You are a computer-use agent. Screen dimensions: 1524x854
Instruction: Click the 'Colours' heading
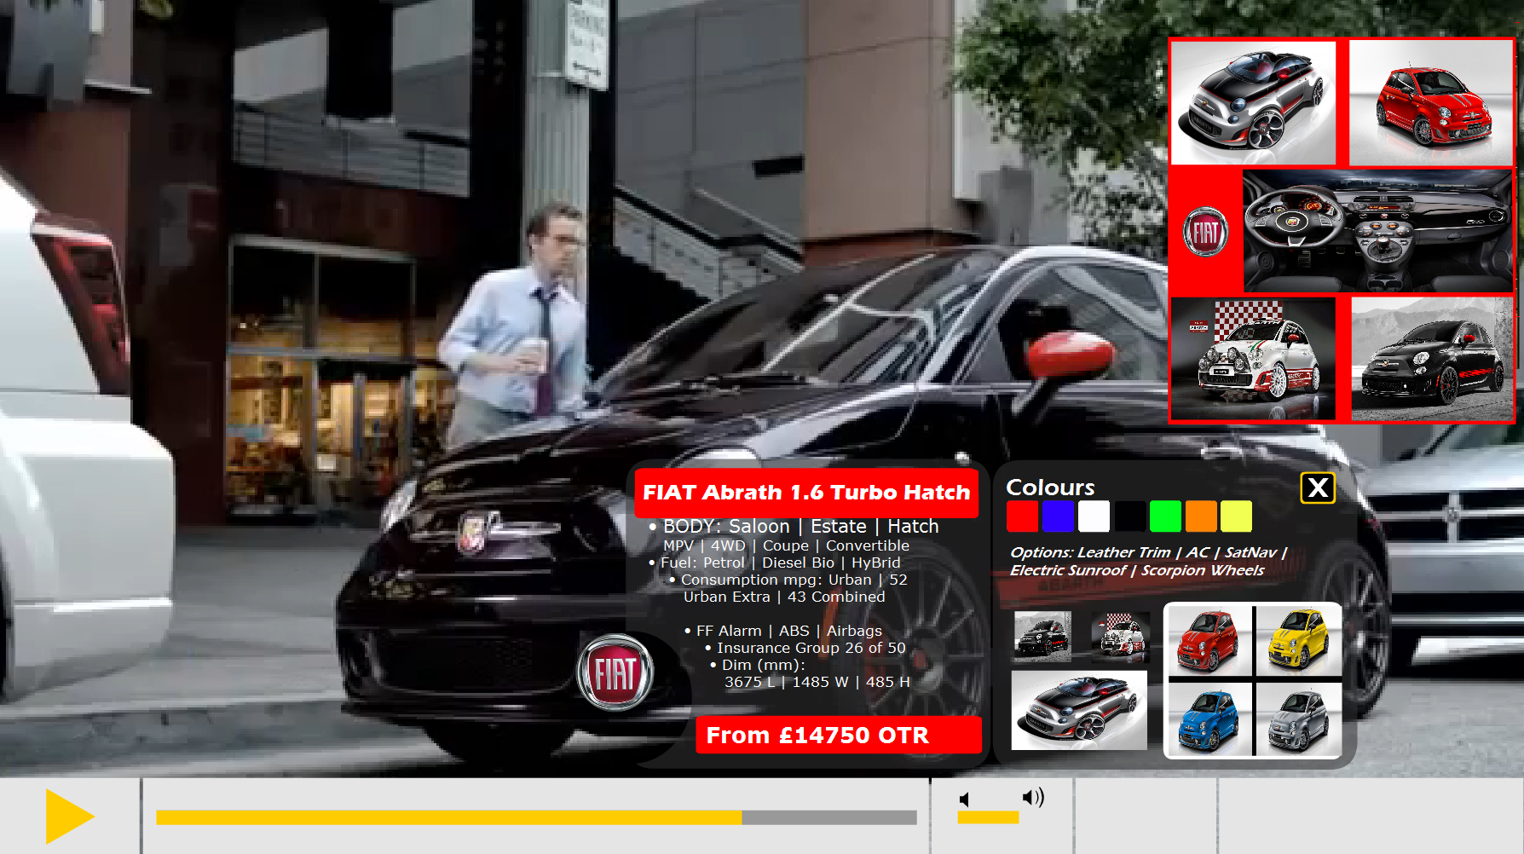pyautogui.click(x=1050, y=488)
